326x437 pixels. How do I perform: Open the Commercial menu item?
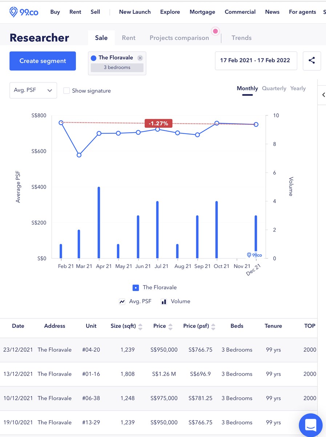[240, 12]
